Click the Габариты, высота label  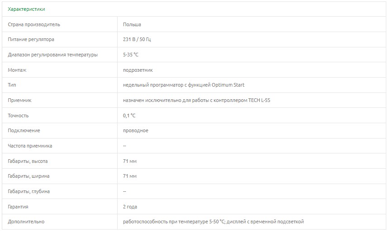click(28, 161)
